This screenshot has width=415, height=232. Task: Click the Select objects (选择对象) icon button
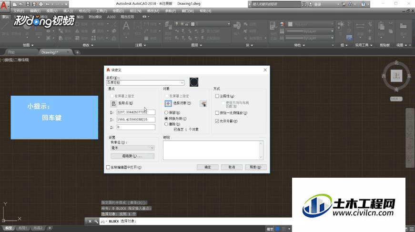(x=168, y=103)
